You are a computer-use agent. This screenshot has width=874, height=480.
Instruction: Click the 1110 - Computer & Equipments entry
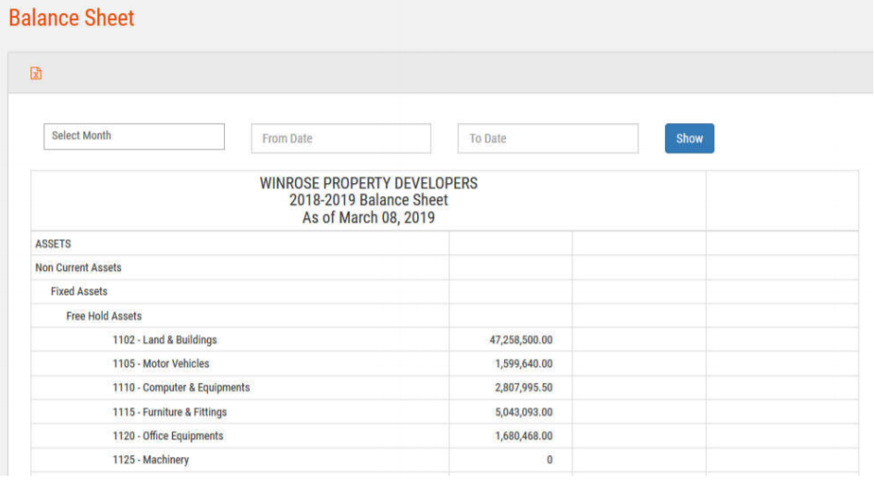tap(181, 388)
